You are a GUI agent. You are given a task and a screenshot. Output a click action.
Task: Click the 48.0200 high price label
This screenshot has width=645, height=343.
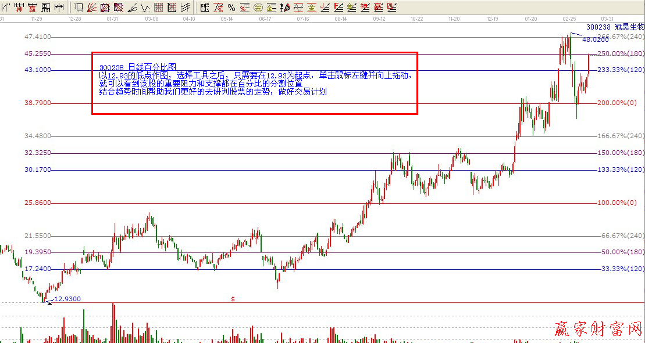[595, 39]
